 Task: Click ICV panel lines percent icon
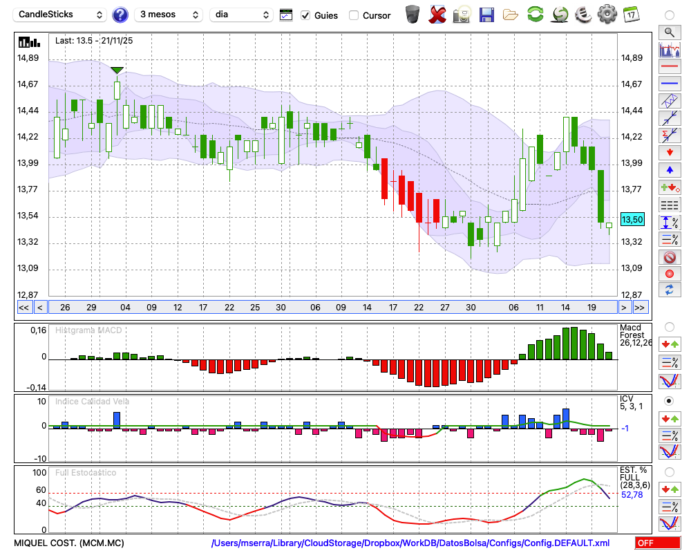coord(670,435)
